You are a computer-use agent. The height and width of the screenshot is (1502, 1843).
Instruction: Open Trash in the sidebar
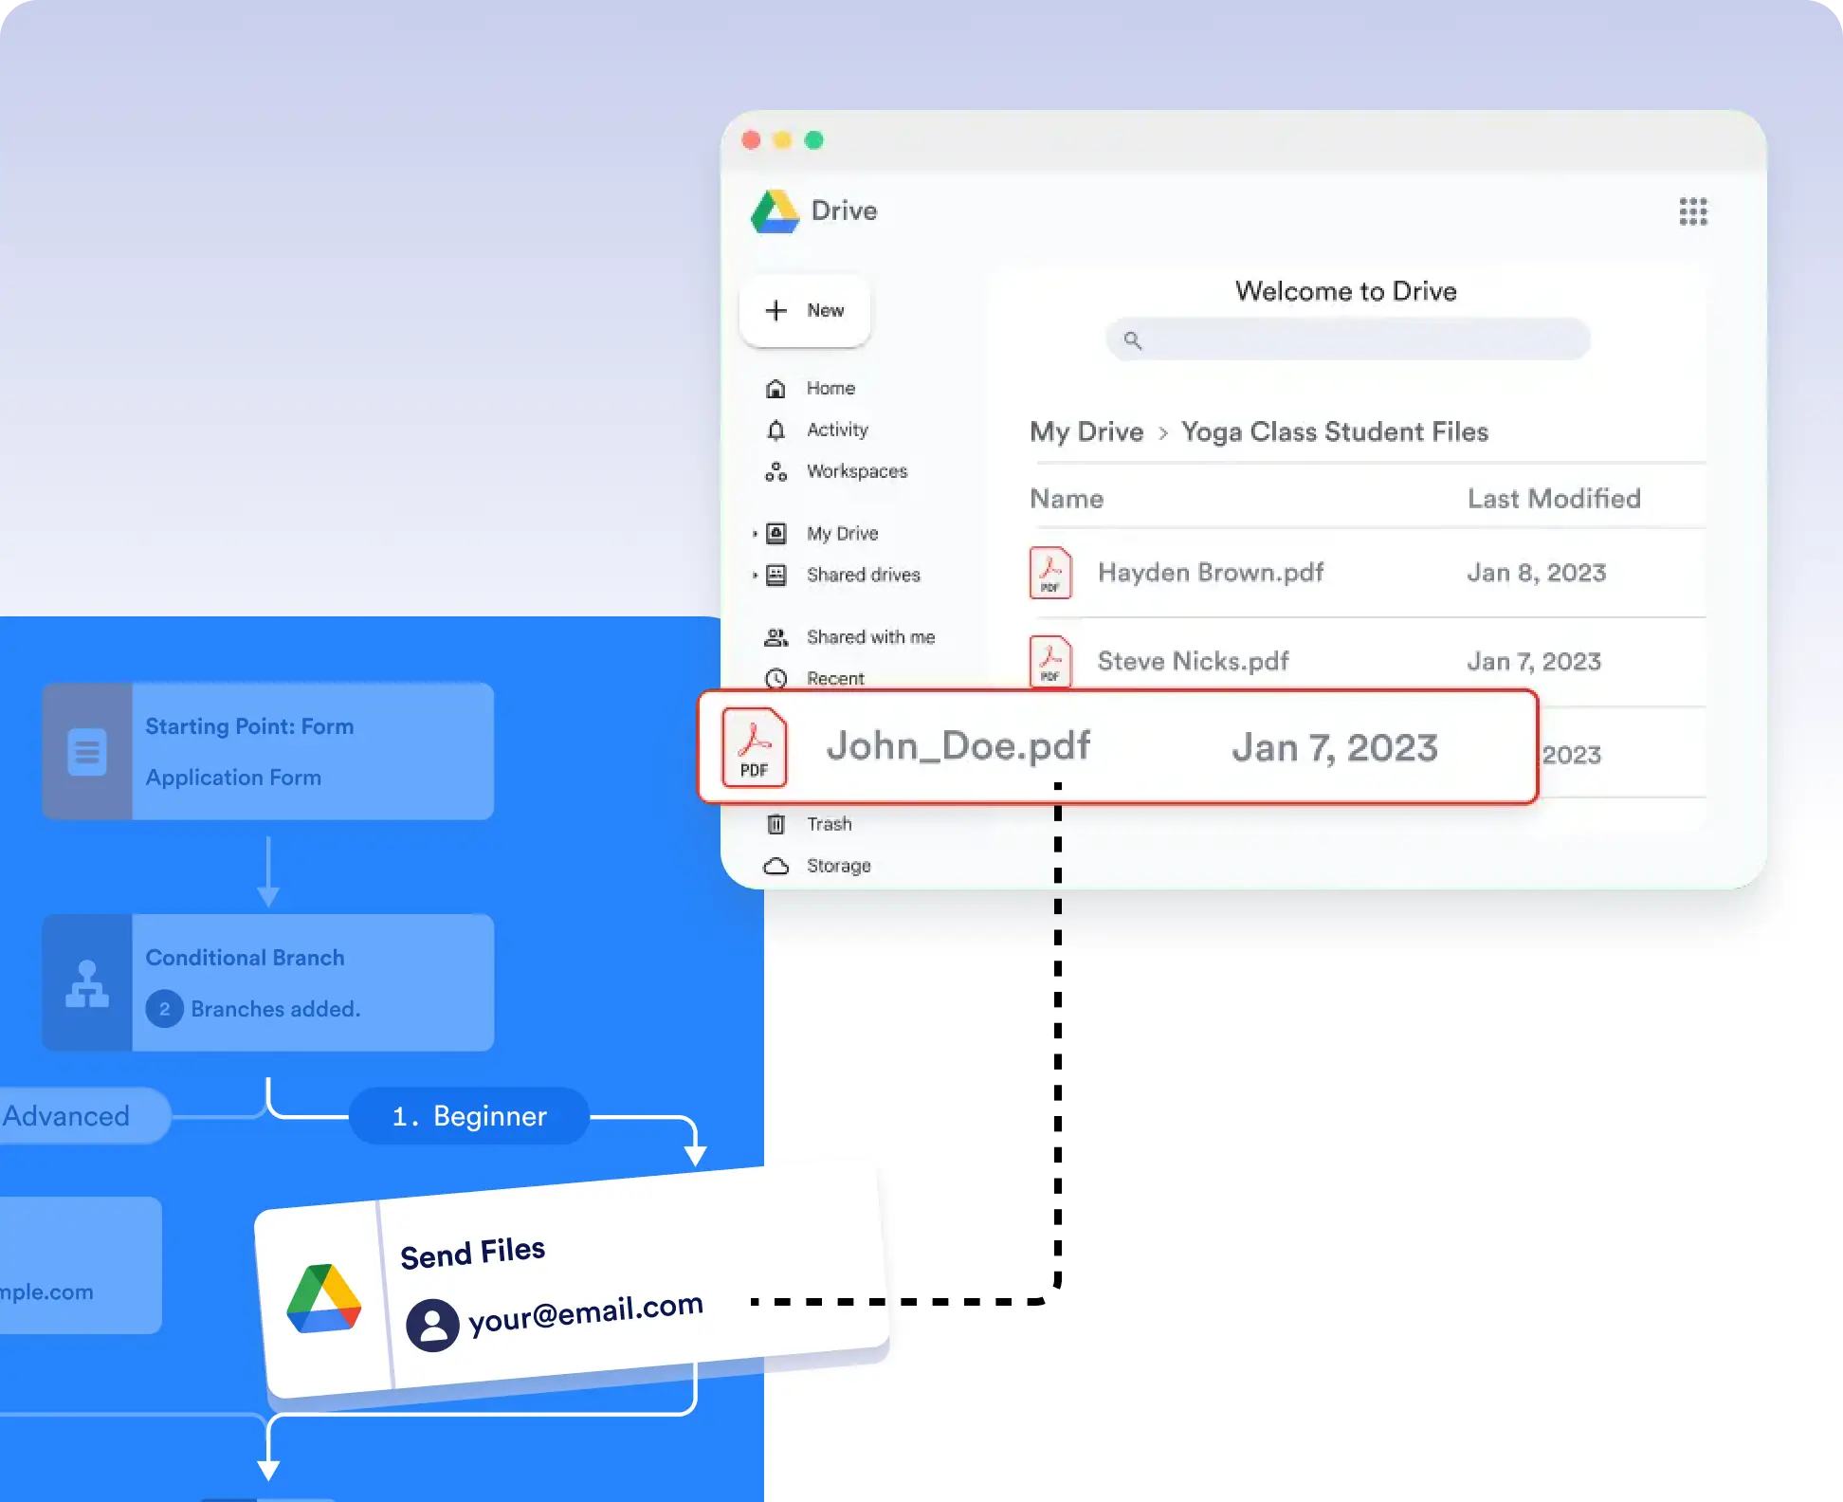point(829,824)
